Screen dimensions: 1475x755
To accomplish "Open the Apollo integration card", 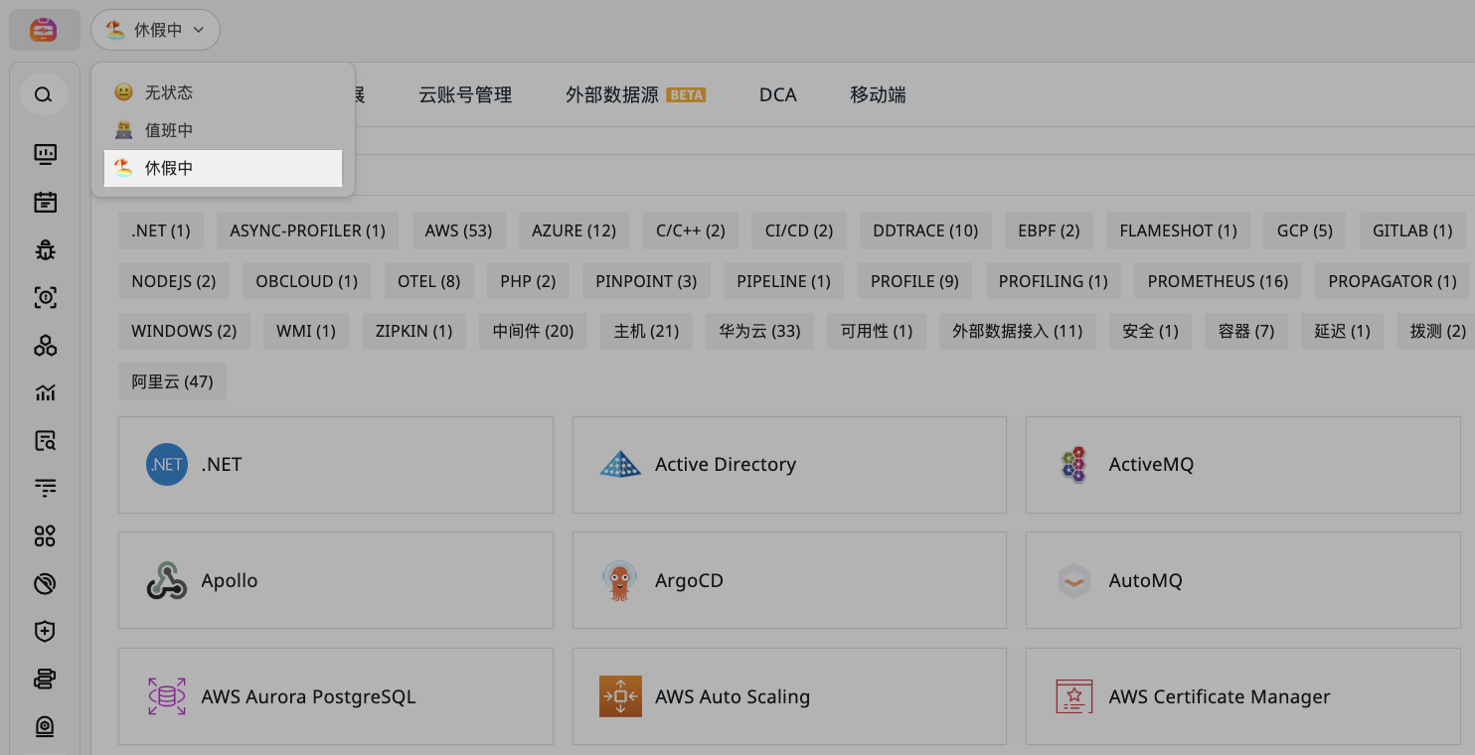I will [x=336, y=580].
